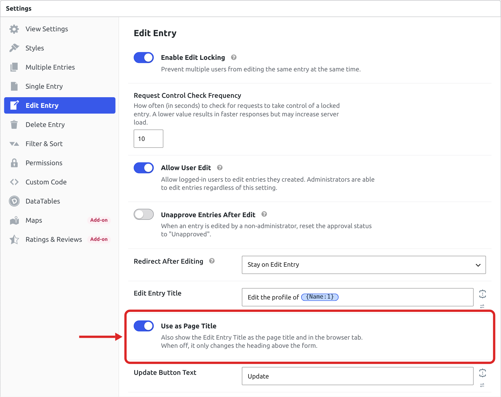Click the Filter & Sort triangles icon

coord(14,144)
